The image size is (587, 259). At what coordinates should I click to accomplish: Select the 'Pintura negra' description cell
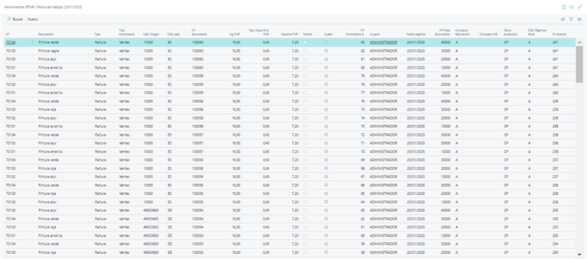[x=49, y=51]
